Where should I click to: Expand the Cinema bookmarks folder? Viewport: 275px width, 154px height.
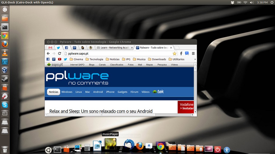click(x=76, y=59)
